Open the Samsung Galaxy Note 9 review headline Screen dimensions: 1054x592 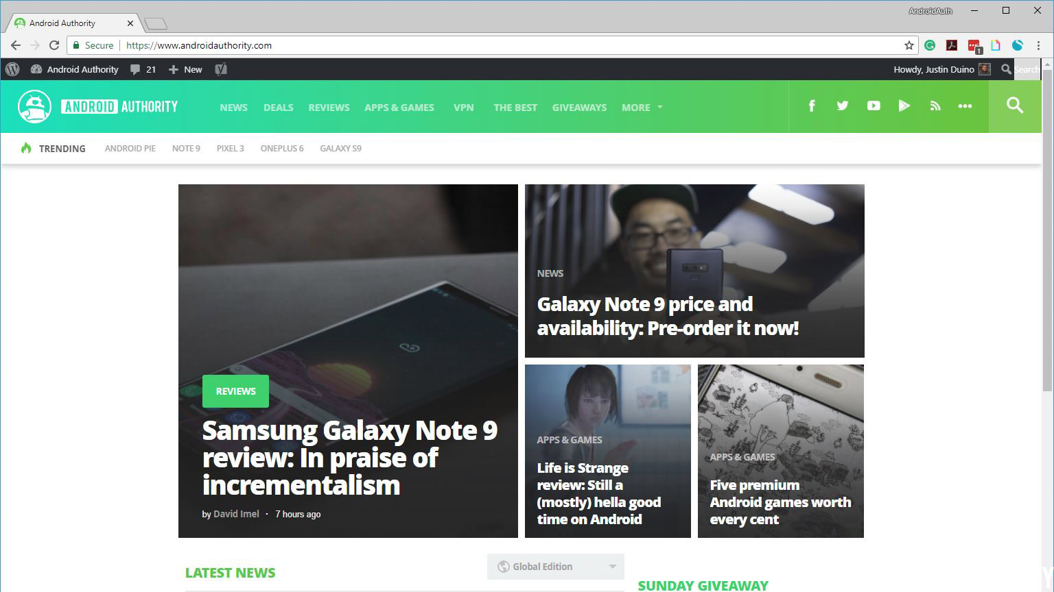tap(350, 457)
